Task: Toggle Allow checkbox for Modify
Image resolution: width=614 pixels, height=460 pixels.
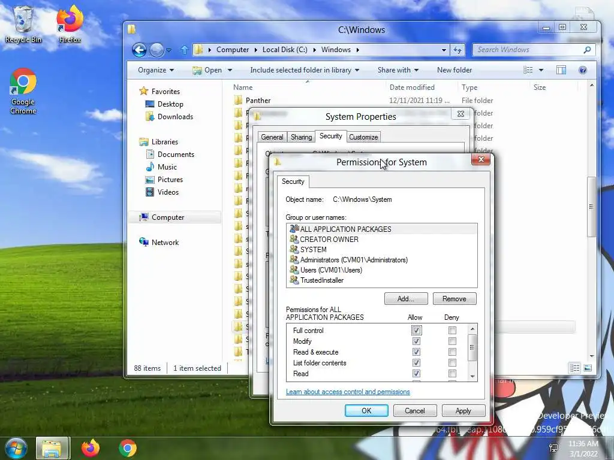Action: pos(416,341)
